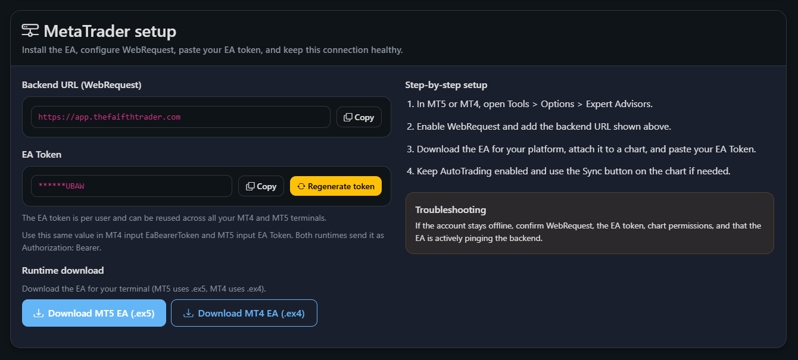This screenshot has width=798, height=360.
Task: Click the Step-by-step setup heading
Action: 446,84
